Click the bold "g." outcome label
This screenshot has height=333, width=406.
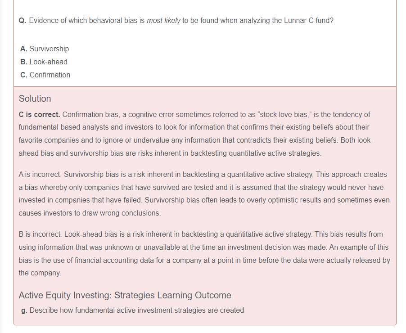(x=24, y=310)
